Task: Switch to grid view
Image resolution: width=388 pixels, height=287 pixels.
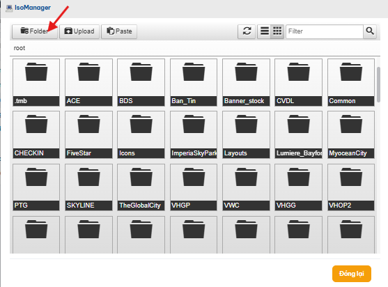Action: pos(277,31)
